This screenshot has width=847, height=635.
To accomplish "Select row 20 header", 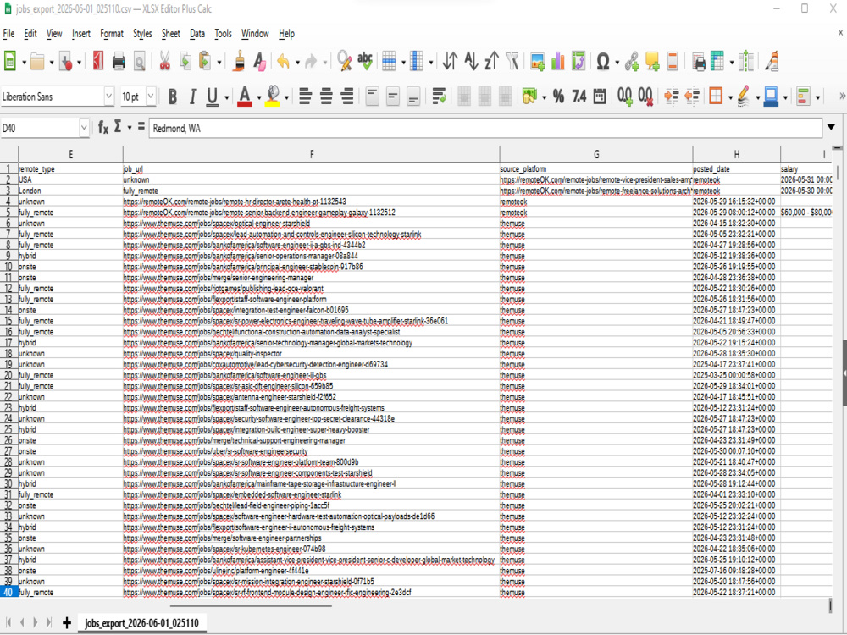I will [x=8, y=375].
